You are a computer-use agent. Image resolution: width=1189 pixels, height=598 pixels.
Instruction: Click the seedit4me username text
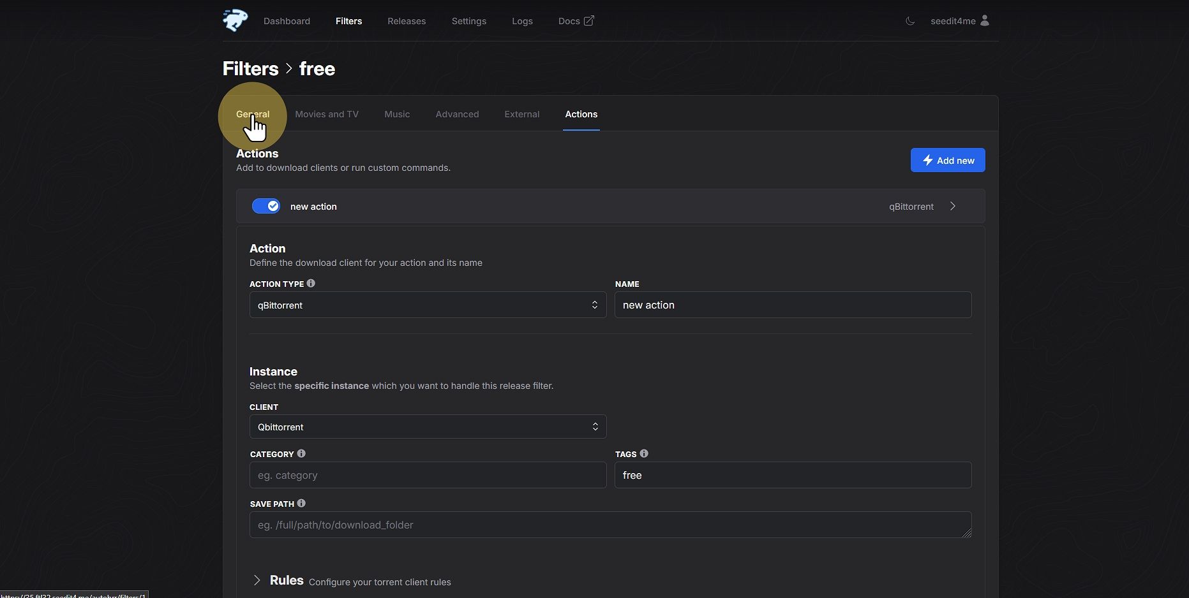point(953,21)
